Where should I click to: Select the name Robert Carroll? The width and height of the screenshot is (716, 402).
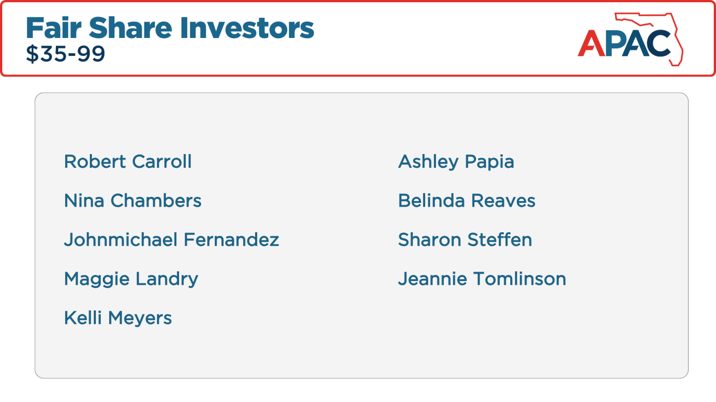(128, 162)
